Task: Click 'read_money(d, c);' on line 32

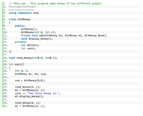Action: [x=28, y=103]
